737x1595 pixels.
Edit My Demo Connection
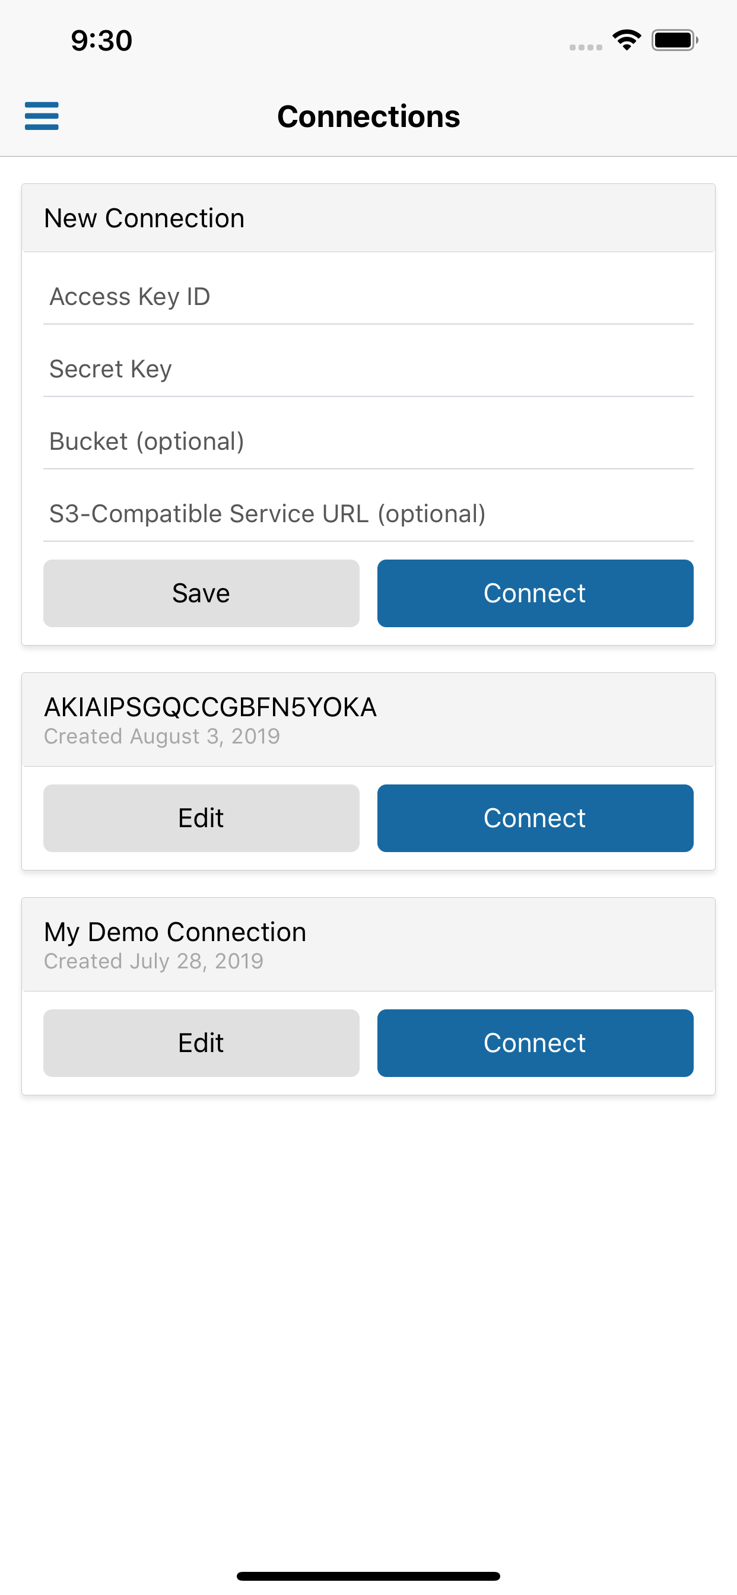tap(201, 1043)
